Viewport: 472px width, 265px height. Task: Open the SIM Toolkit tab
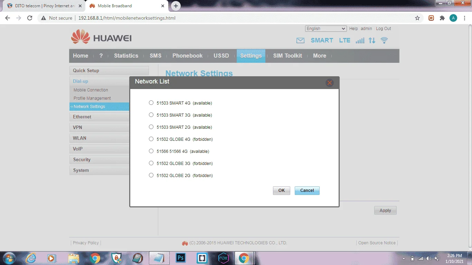click(x=287, y=56)
